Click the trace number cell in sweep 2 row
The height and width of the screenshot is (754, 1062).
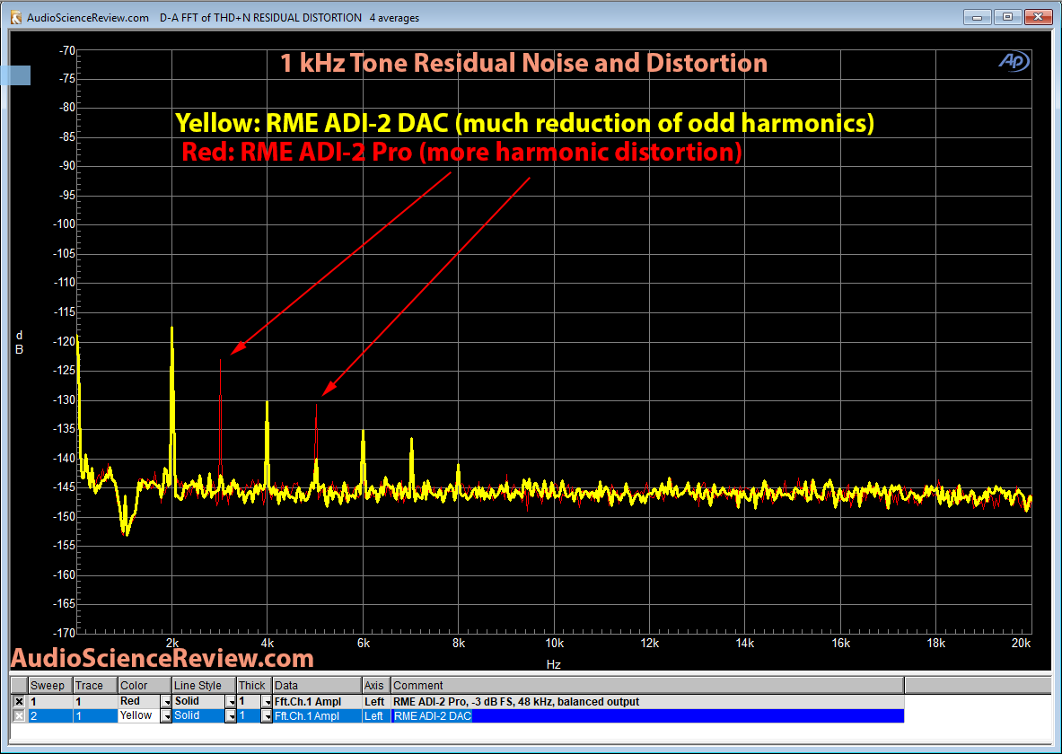[95, 716]
